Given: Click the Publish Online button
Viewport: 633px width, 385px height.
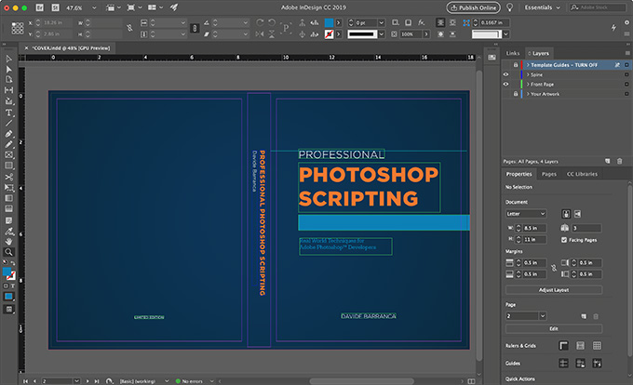Looking at the screenshot, I should (x=473, y=7).
